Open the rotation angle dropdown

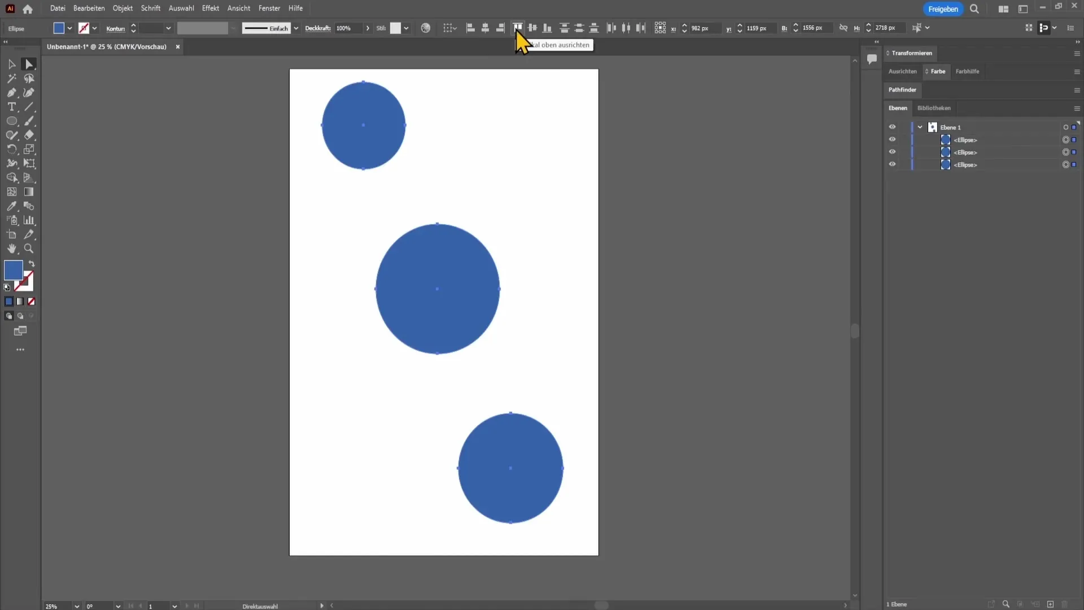tap(118, 606)
